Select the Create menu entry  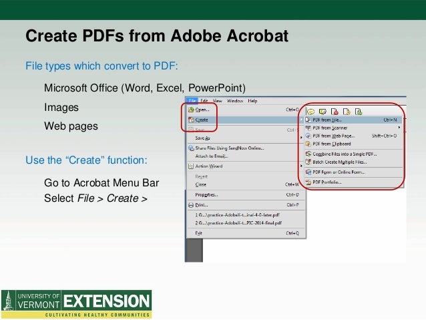coord(245,120)
